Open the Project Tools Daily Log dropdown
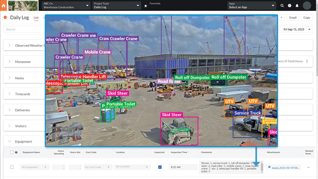Image resolution: width=318 pixels, height=179 pixels. (x=116, y=5)
